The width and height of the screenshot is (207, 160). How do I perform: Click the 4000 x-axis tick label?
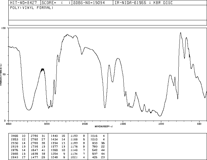click(x=9, y=124)
